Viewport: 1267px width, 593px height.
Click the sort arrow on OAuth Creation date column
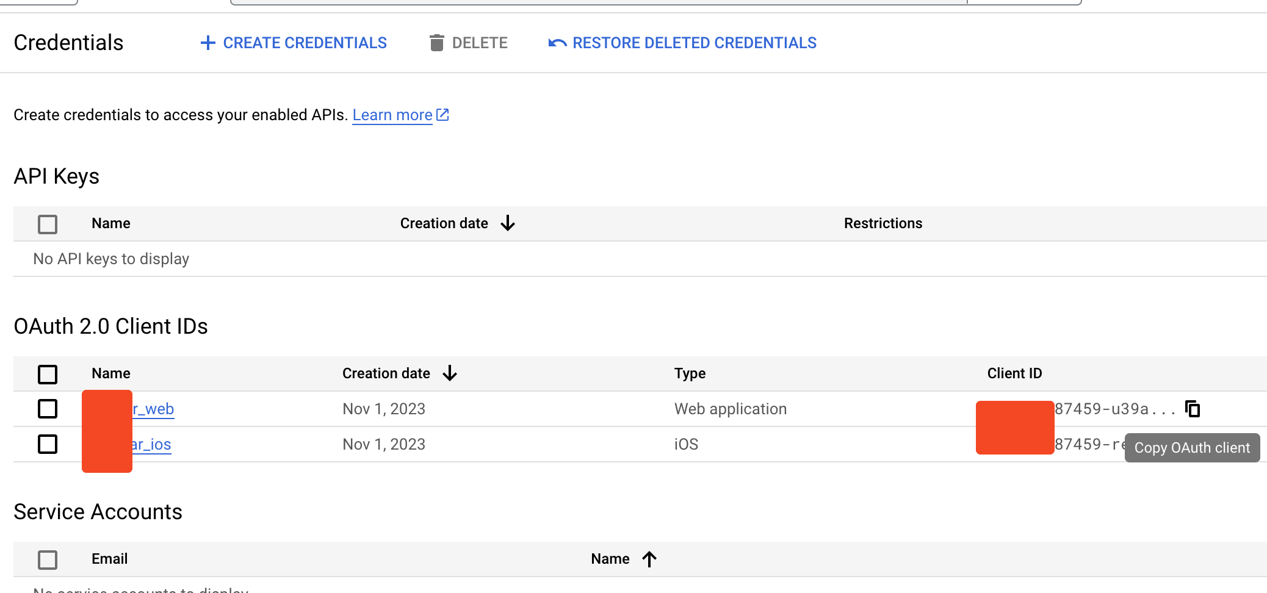pyautogui.click(x=450, y=373)
